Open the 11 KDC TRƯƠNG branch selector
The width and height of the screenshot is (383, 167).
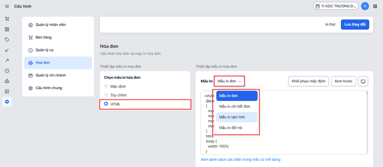tap(335, 6)
